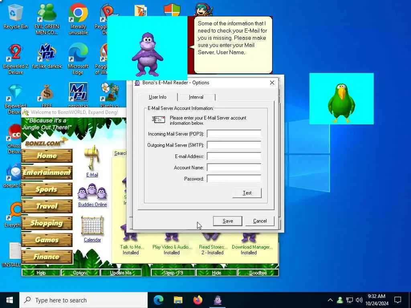
Task: Open Firefox from the taskbar
Action: [198, 300]
